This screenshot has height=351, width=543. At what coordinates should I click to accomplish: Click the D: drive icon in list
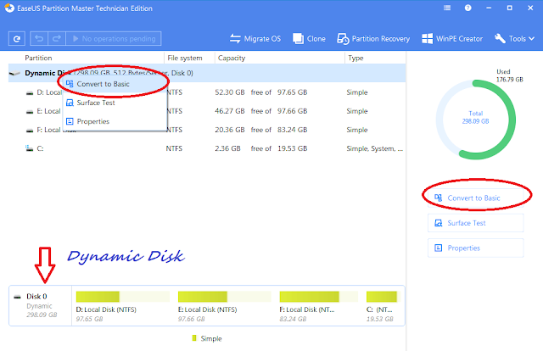[30, 92]
